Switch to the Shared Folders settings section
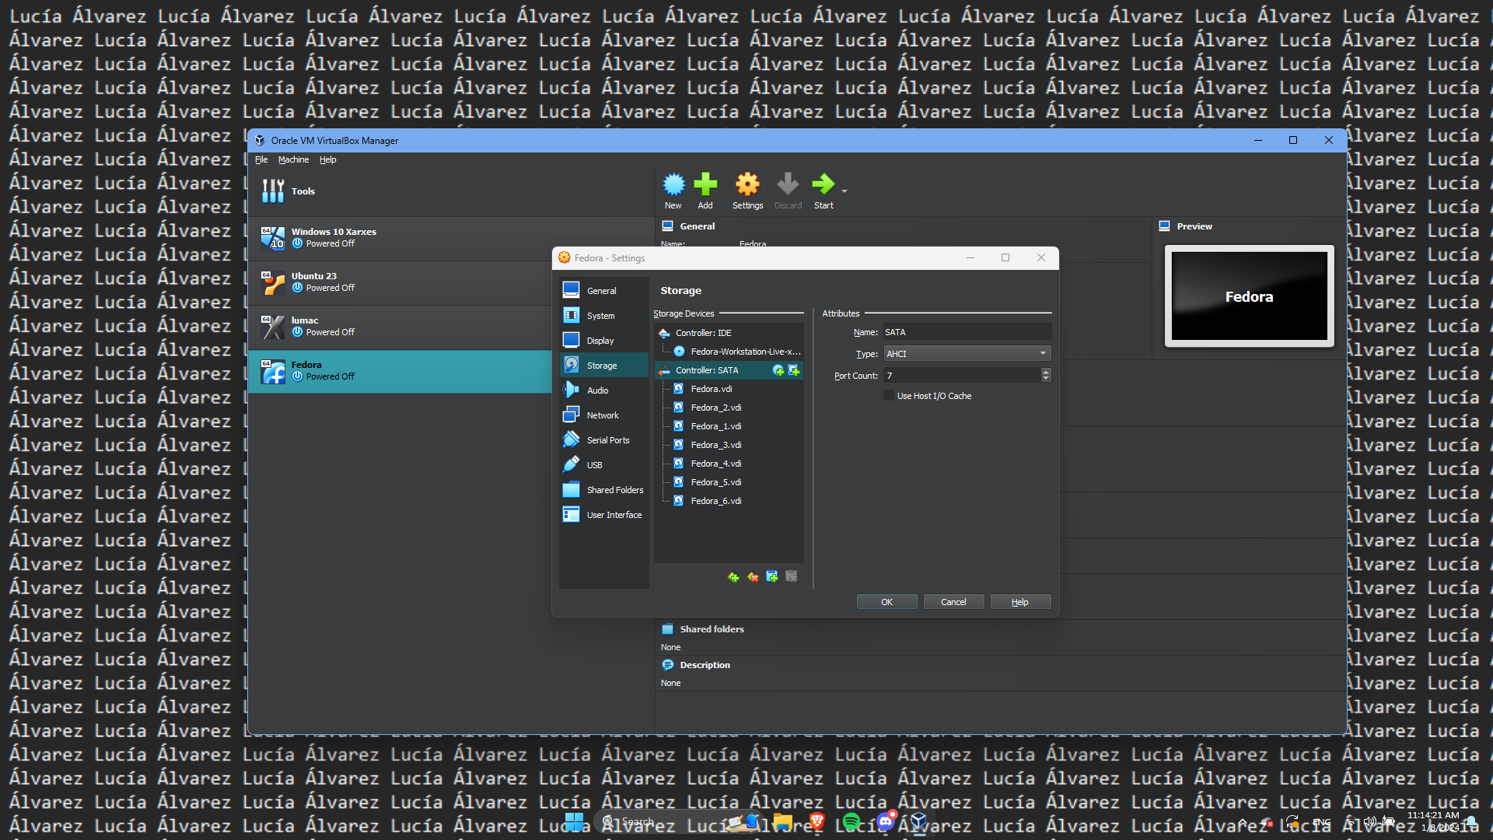The width and height of the screenshot is (1493, 840). [614, 489]
